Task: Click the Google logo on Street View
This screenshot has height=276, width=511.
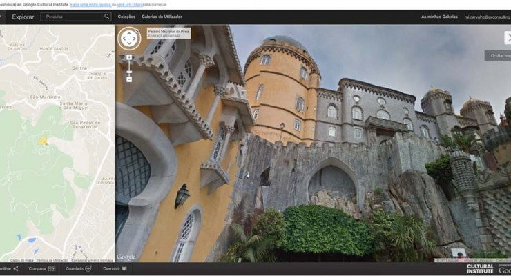Action: coord(126,257)
